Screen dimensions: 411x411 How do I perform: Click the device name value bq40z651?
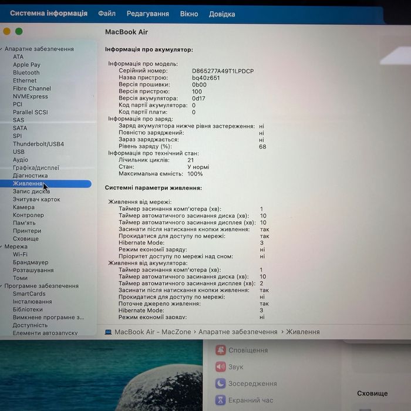point(206,78)
